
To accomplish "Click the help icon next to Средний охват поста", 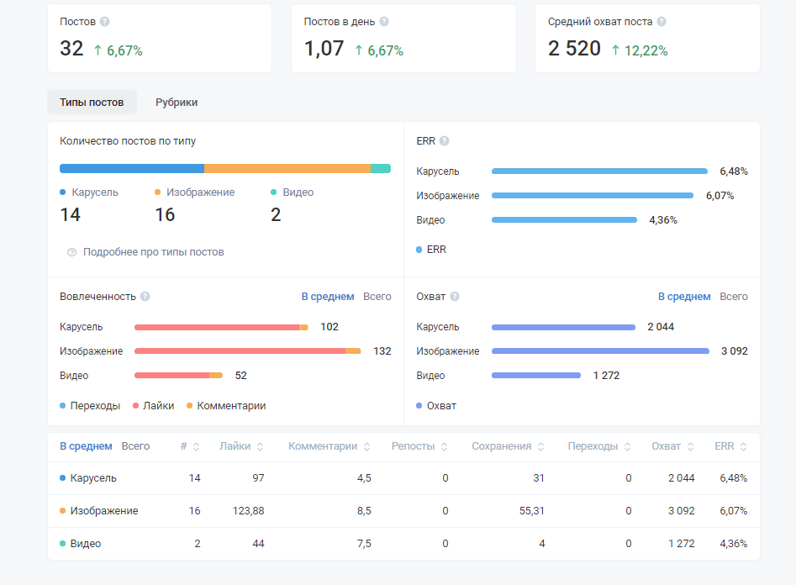I will click(x=662, y=21).
